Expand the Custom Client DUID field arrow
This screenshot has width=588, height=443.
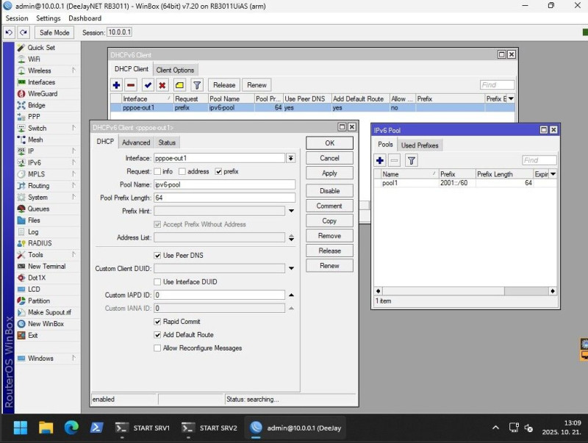click(291, 268)
